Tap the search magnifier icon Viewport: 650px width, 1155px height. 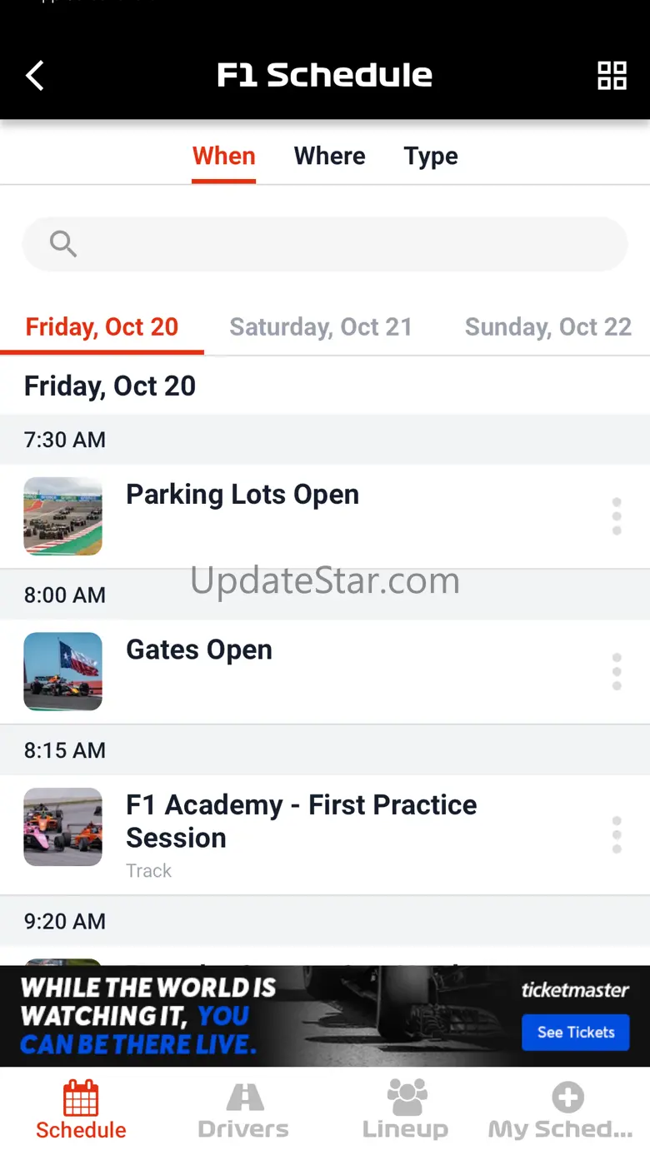pos(62,244)
